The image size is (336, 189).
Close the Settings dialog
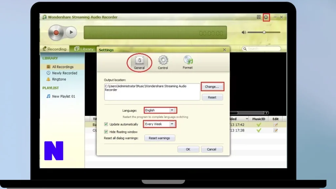click(x=224, y=50)
